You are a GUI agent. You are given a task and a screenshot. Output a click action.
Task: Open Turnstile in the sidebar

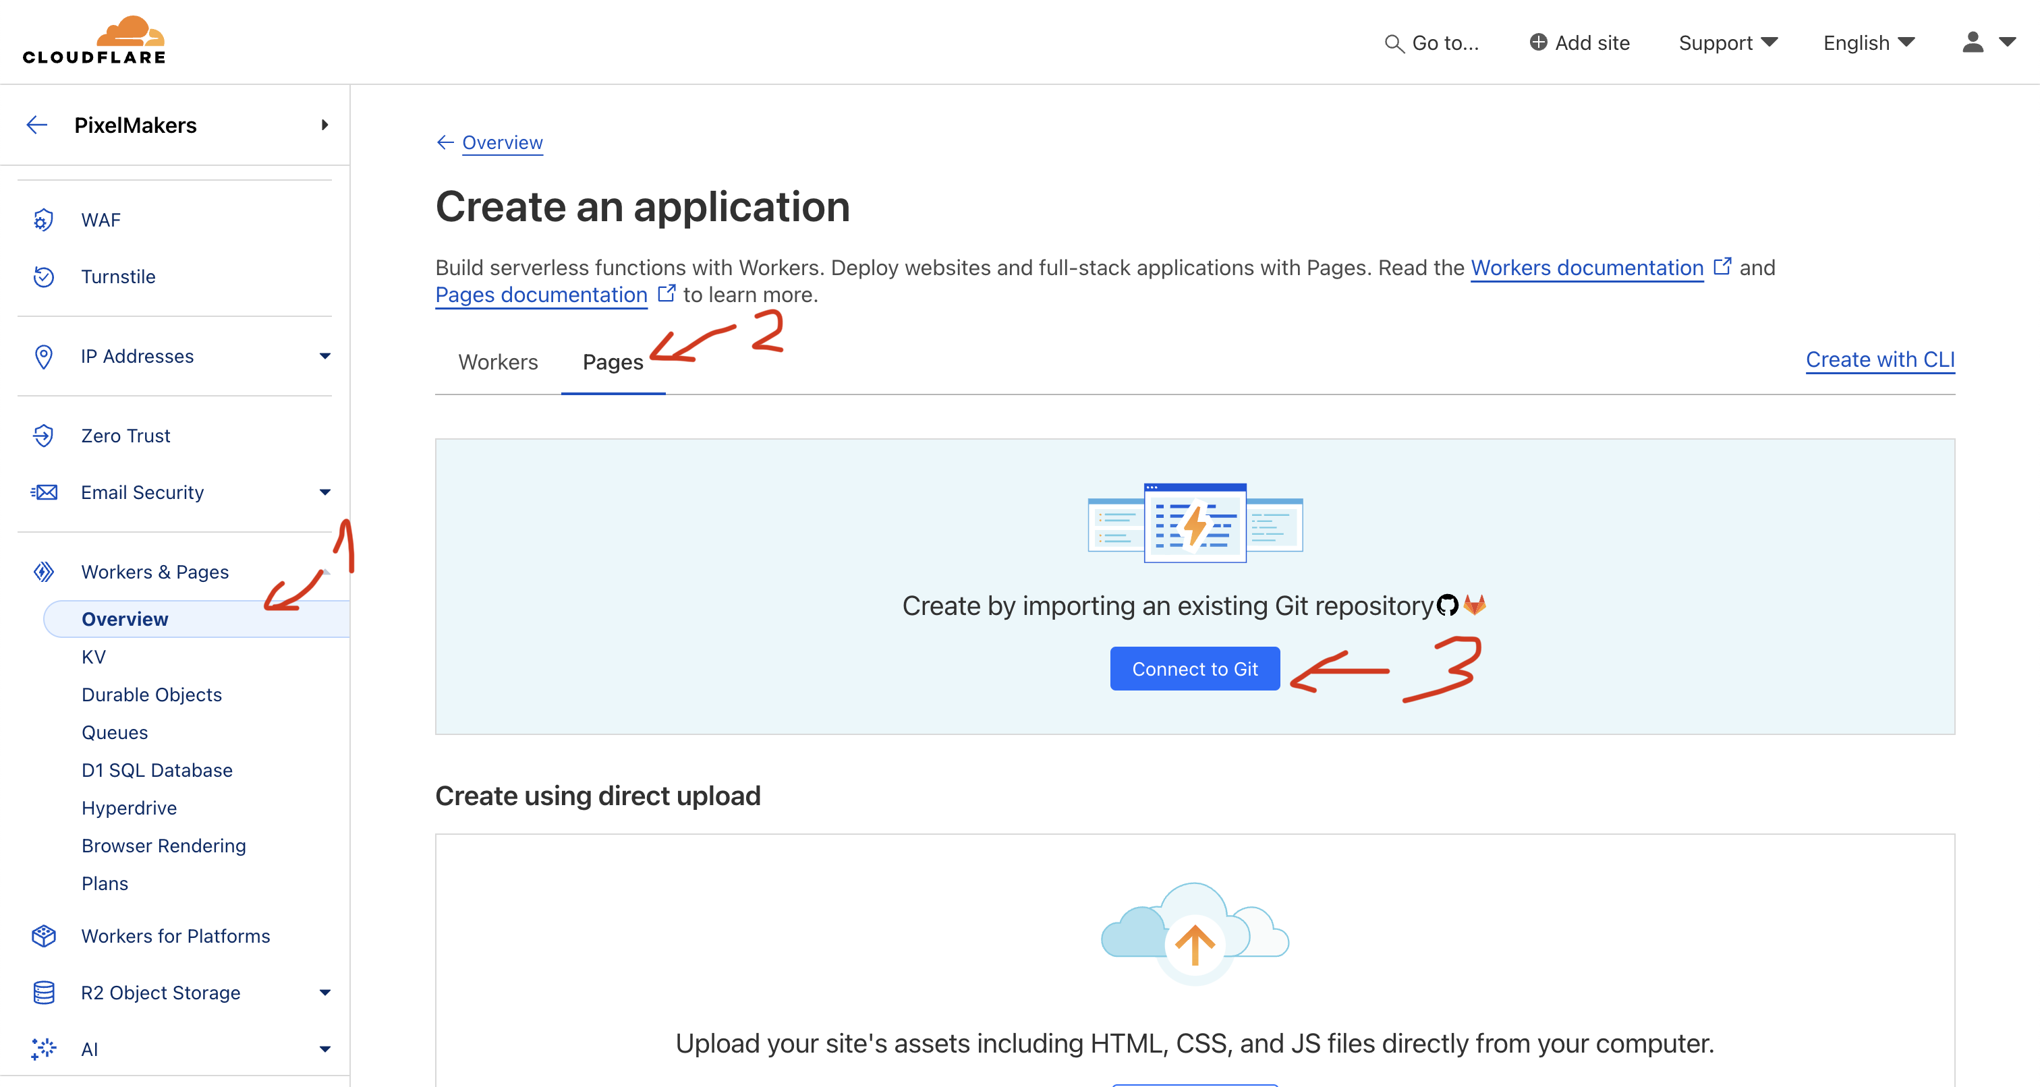pos(118,277)
